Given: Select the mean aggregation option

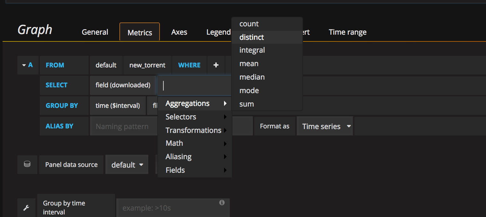Looking at the screenshot, I should 249,64.
